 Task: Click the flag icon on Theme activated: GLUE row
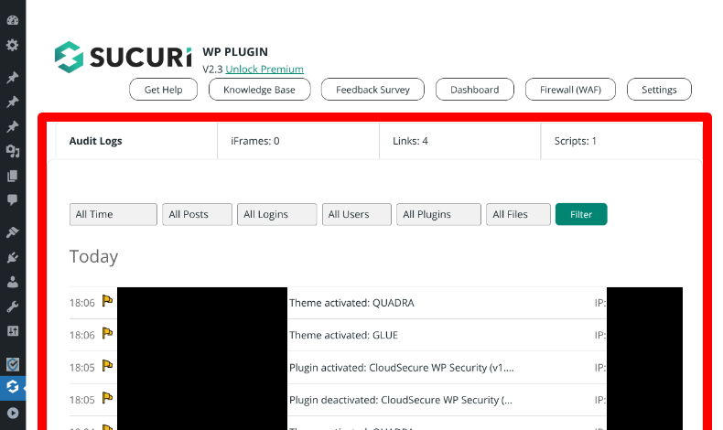pyautogui.click(x=107, y=333)
